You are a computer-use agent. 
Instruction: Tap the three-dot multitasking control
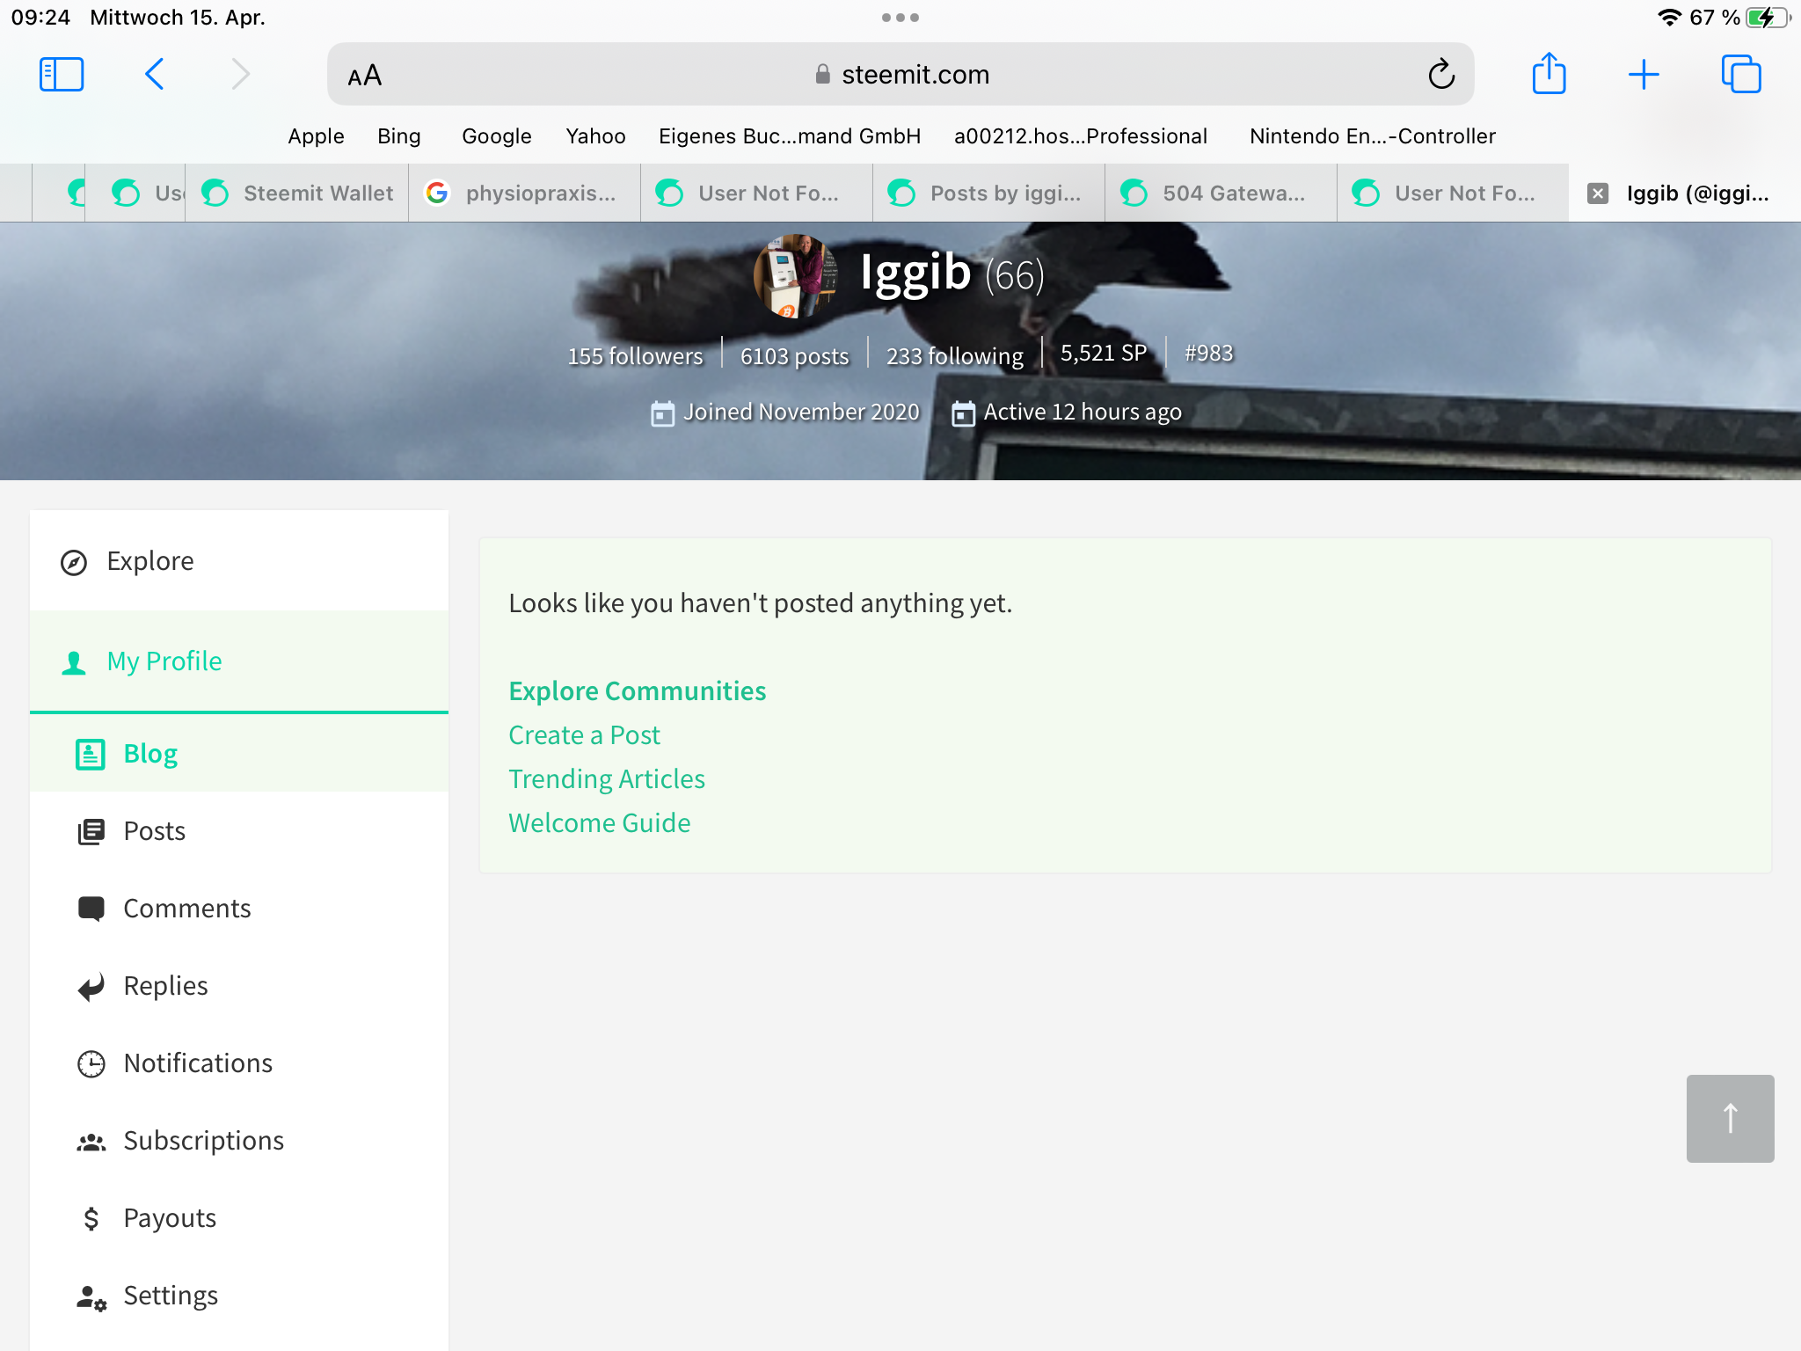pyautogui.click(x=900, y=18)
